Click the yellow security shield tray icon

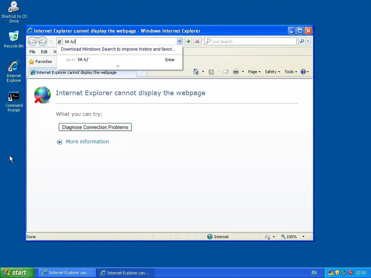337,273
